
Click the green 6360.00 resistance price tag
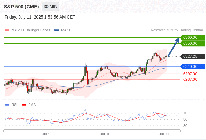coord(192,37)
